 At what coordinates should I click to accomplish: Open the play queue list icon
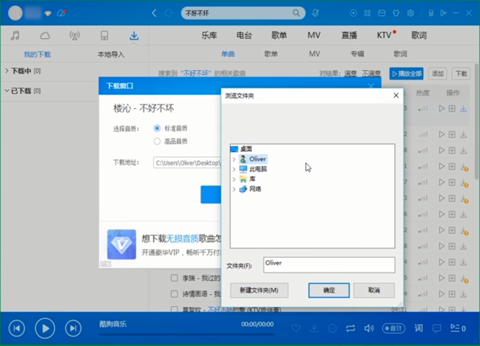point(458,328)
